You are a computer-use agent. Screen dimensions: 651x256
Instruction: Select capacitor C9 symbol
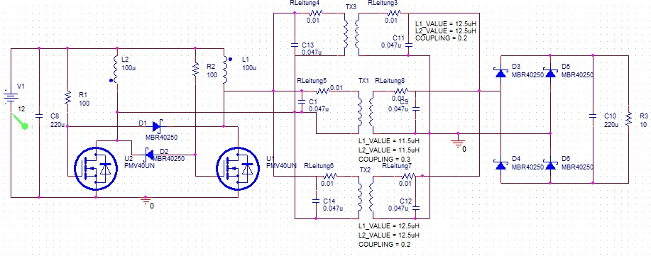(415, 108)
